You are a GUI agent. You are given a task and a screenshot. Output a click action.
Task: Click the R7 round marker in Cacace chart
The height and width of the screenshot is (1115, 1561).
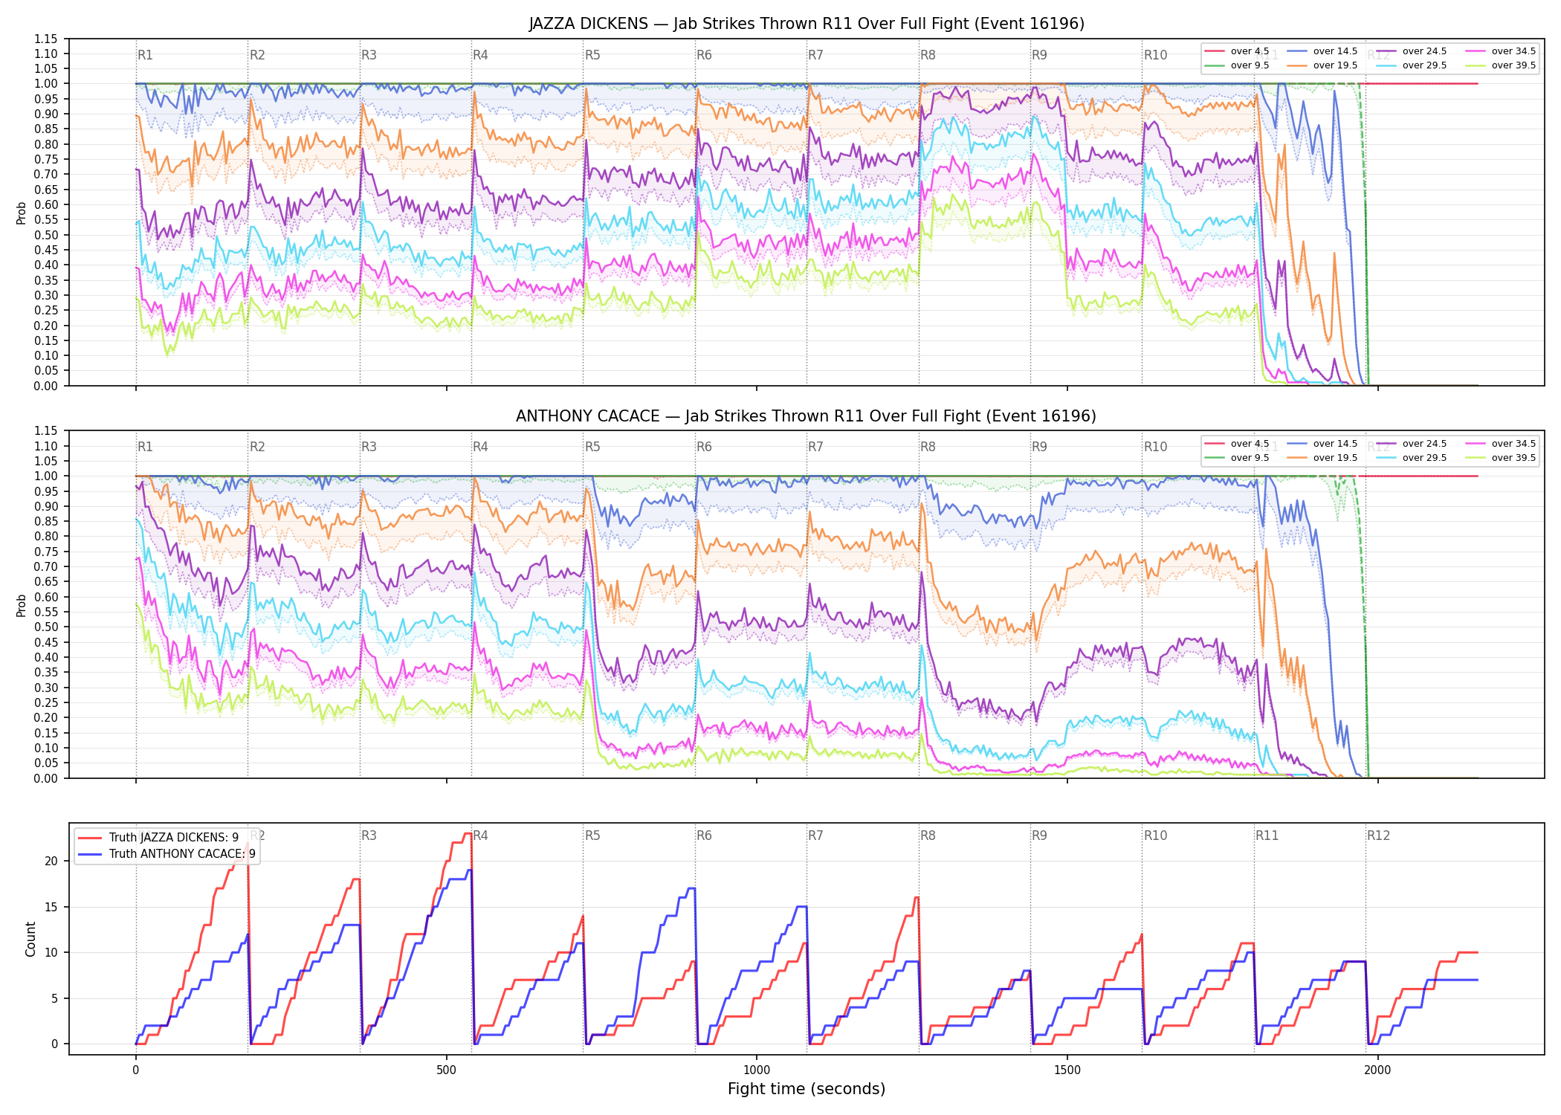click(815, 447)
